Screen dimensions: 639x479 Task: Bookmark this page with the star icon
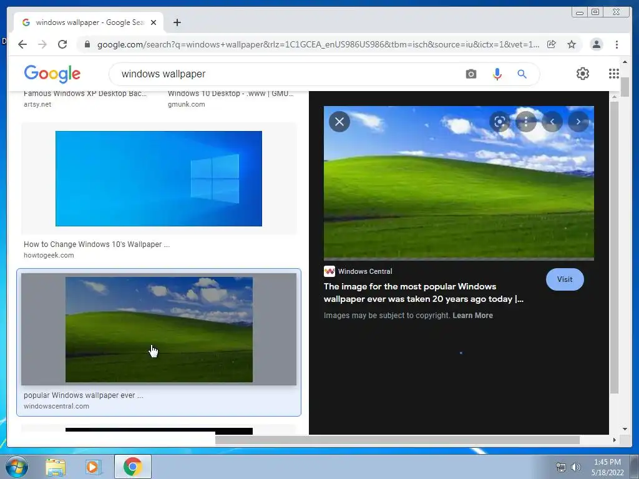[572, 44]
